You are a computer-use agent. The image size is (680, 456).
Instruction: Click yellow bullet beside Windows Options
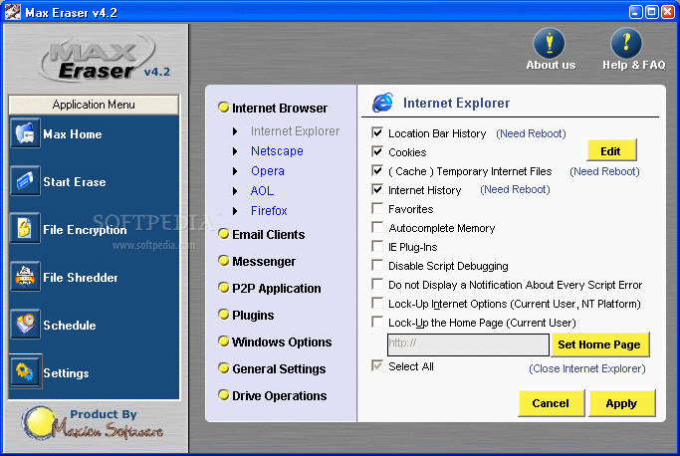pyautogui.click(x=223, y=342)
